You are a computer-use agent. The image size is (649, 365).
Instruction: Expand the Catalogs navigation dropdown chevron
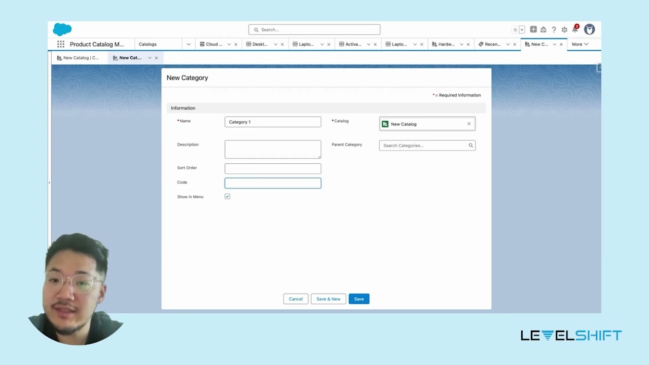point(189,44)
